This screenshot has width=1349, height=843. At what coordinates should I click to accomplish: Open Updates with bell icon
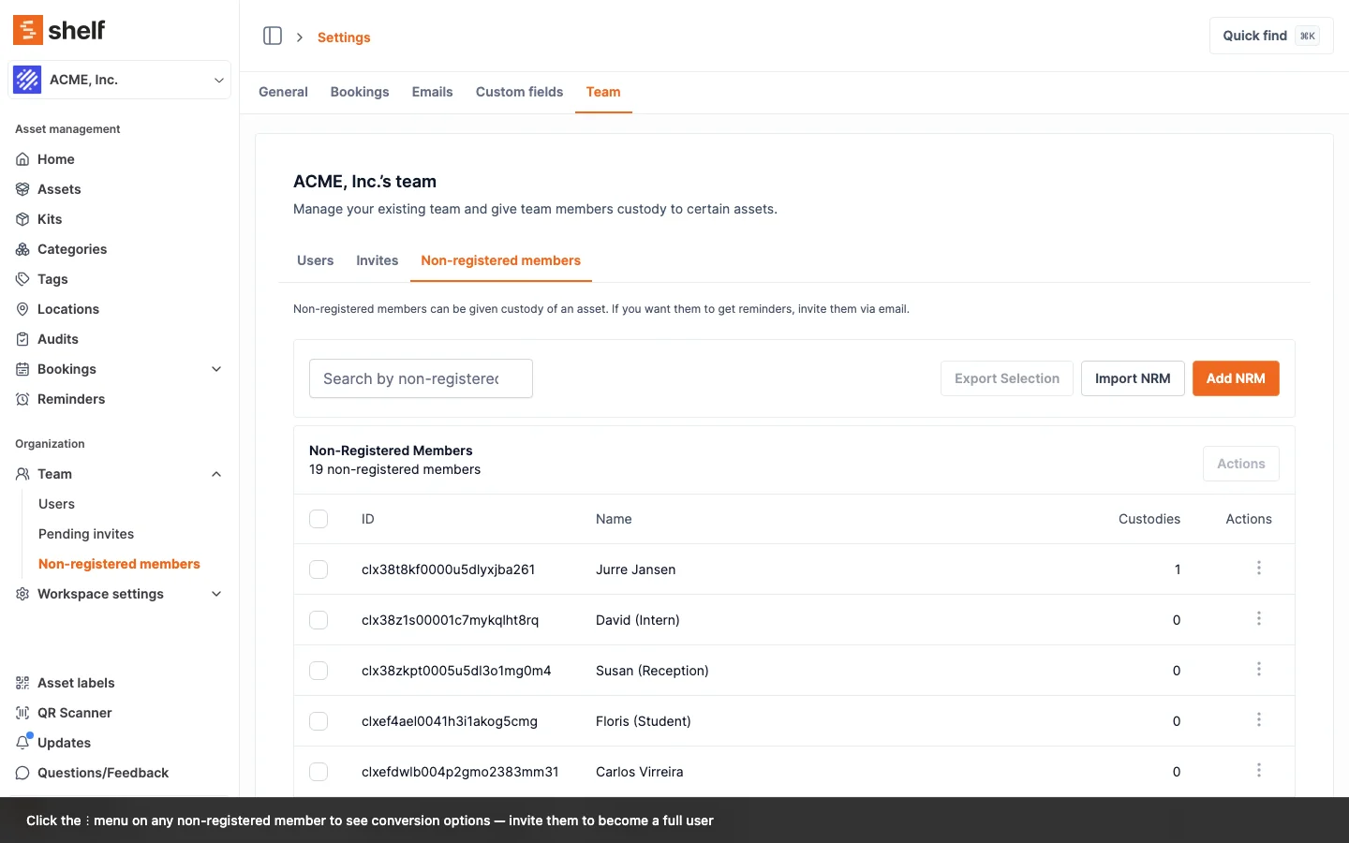pos(64,743)
